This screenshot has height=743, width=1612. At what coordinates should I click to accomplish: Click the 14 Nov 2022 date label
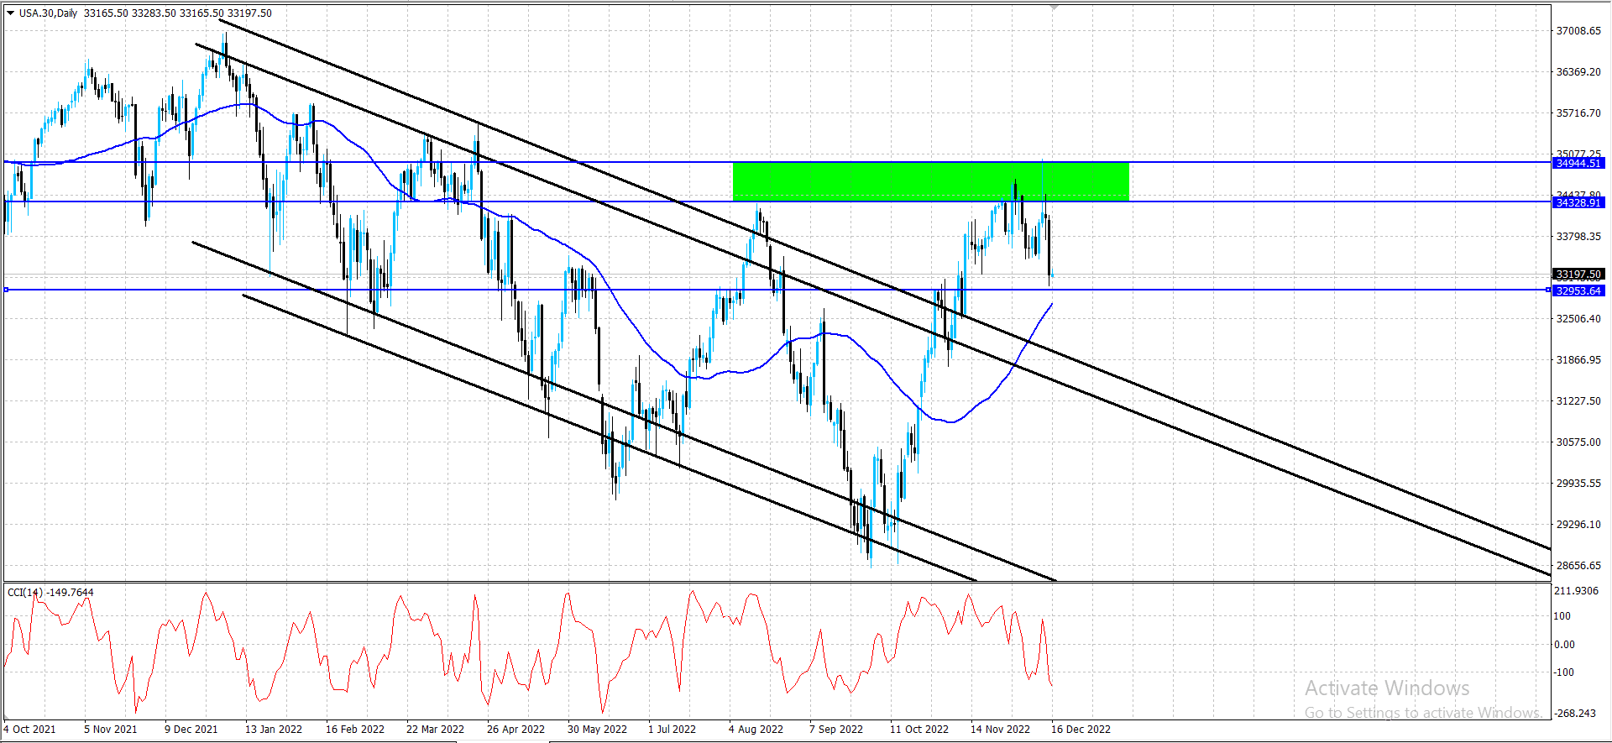pyautogui.click(x=1000, y=729)
